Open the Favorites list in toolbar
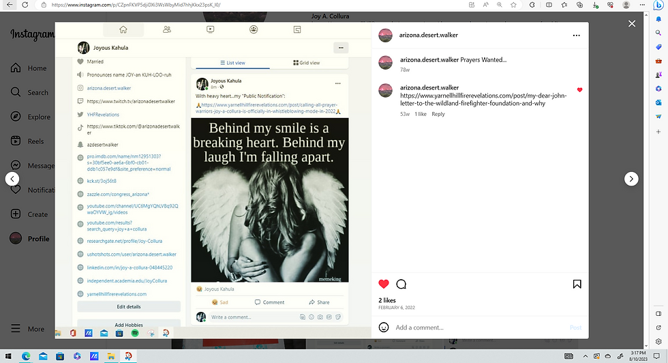 point(564,5)
